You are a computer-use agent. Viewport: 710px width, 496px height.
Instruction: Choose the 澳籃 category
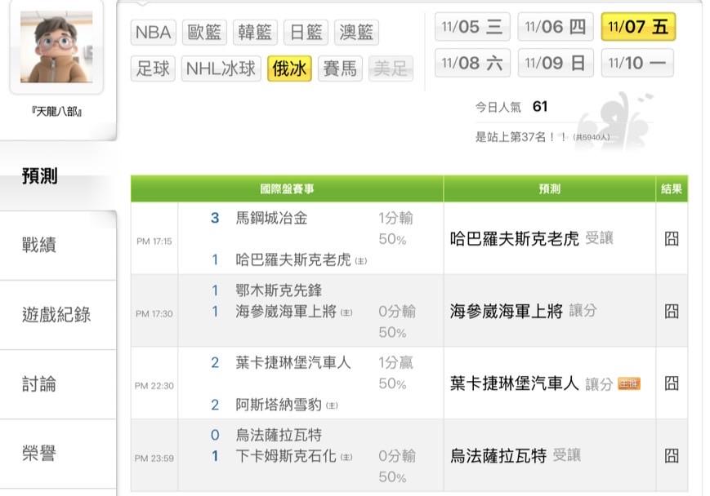pos(355,33)
